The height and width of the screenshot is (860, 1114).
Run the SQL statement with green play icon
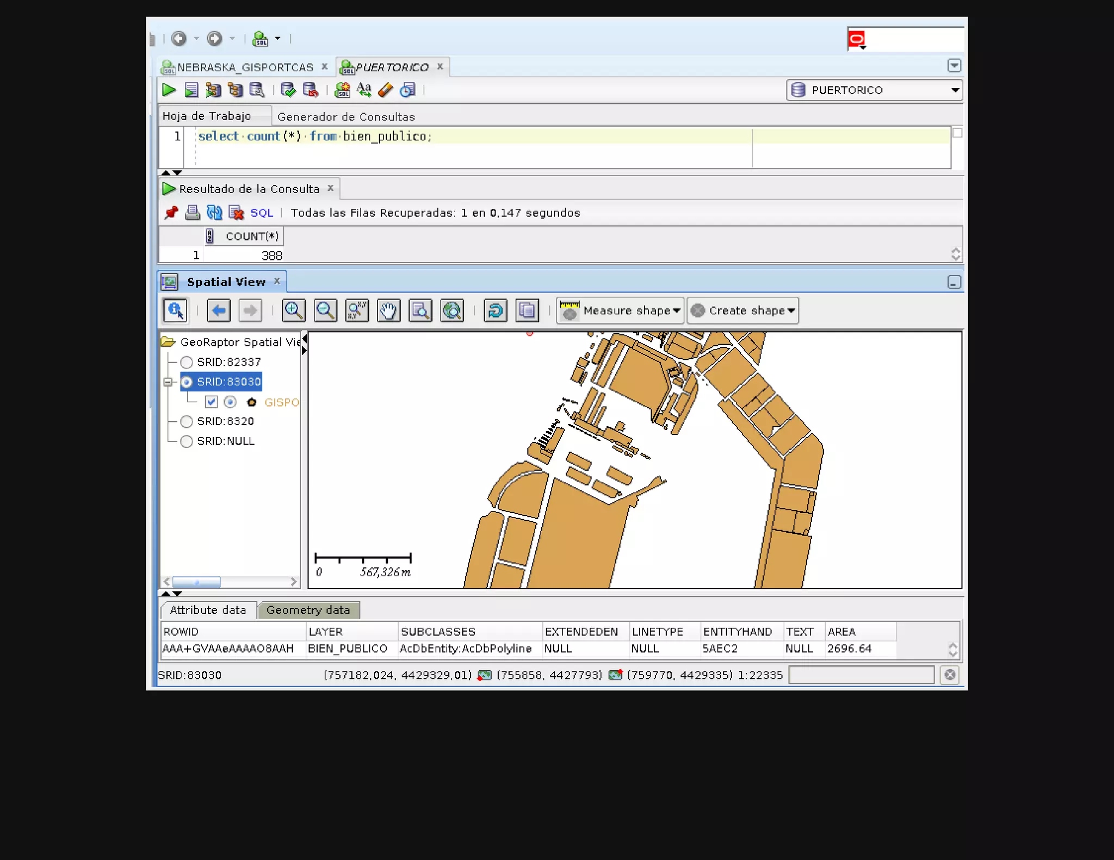169,90
